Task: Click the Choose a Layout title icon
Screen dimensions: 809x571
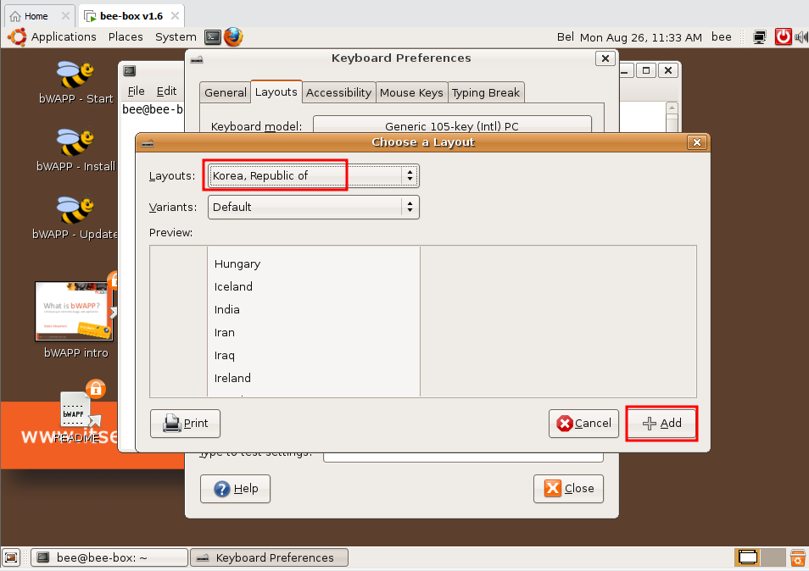Action: 148,143
